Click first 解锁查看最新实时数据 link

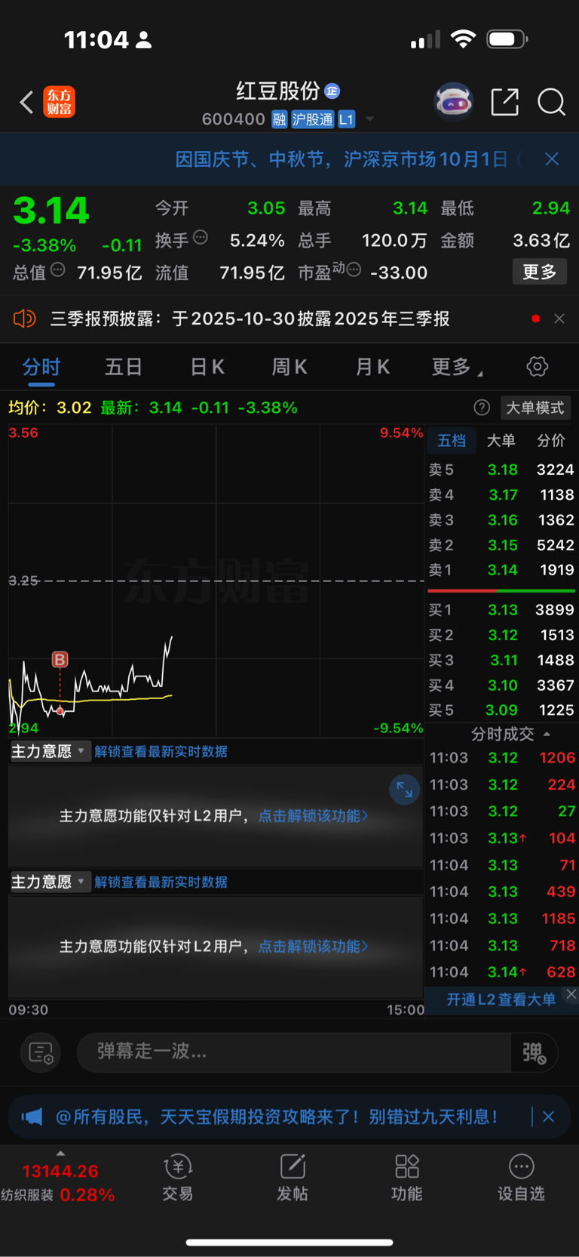(x=161, y=752)
